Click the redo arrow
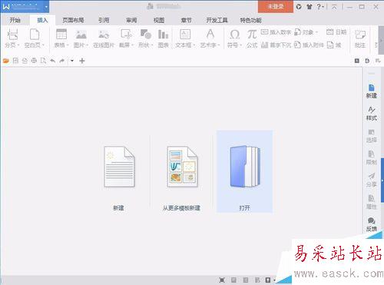This screenshot has width=384, height=285. (x=61, y=61)
